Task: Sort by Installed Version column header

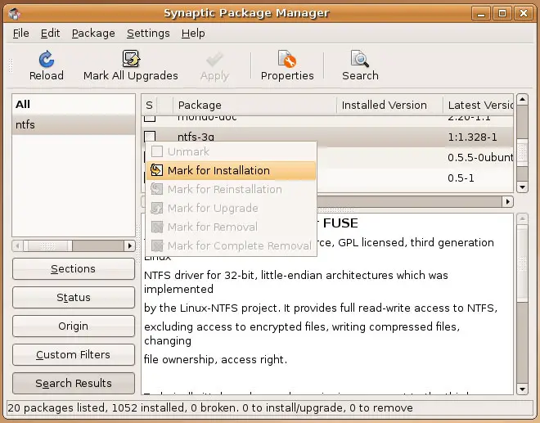Action: coord(389,105)
